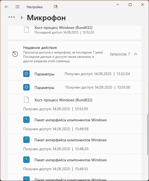This screenshot has height=181, width=149.
Task: Click Пакет интерфейса компонентов Windows above 13:48:20
Action: (70, 140)
